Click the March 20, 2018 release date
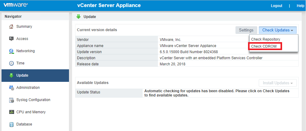 (172, 64)
